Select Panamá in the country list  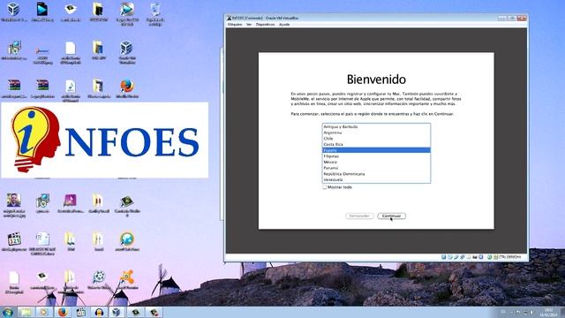pos(376,168)
